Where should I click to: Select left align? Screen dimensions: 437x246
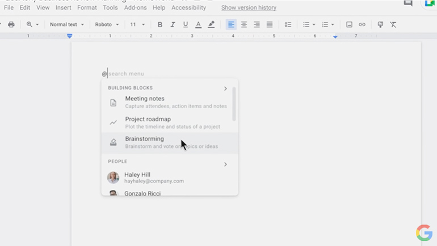click(231, 24)
